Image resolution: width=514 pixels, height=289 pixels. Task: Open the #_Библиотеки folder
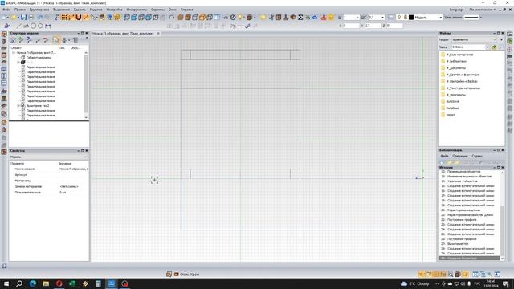point(456,61)
